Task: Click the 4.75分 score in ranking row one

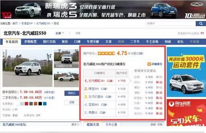Action: [122, 81]
